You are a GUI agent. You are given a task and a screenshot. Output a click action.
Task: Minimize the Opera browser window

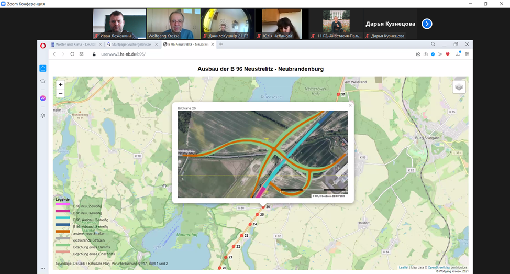445,44
